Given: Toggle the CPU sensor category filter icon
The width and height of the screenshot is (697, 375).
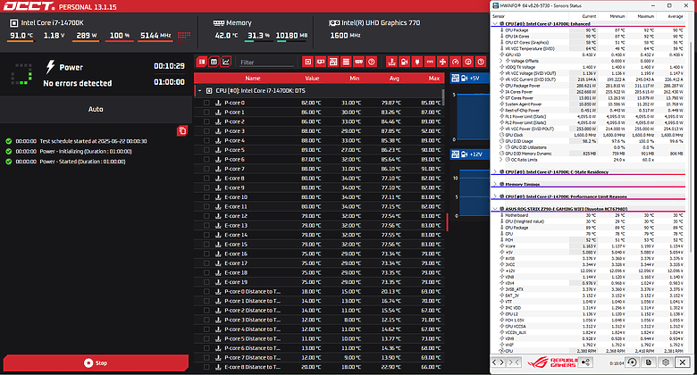Looking at the screenshot, I should pos(307,62).
